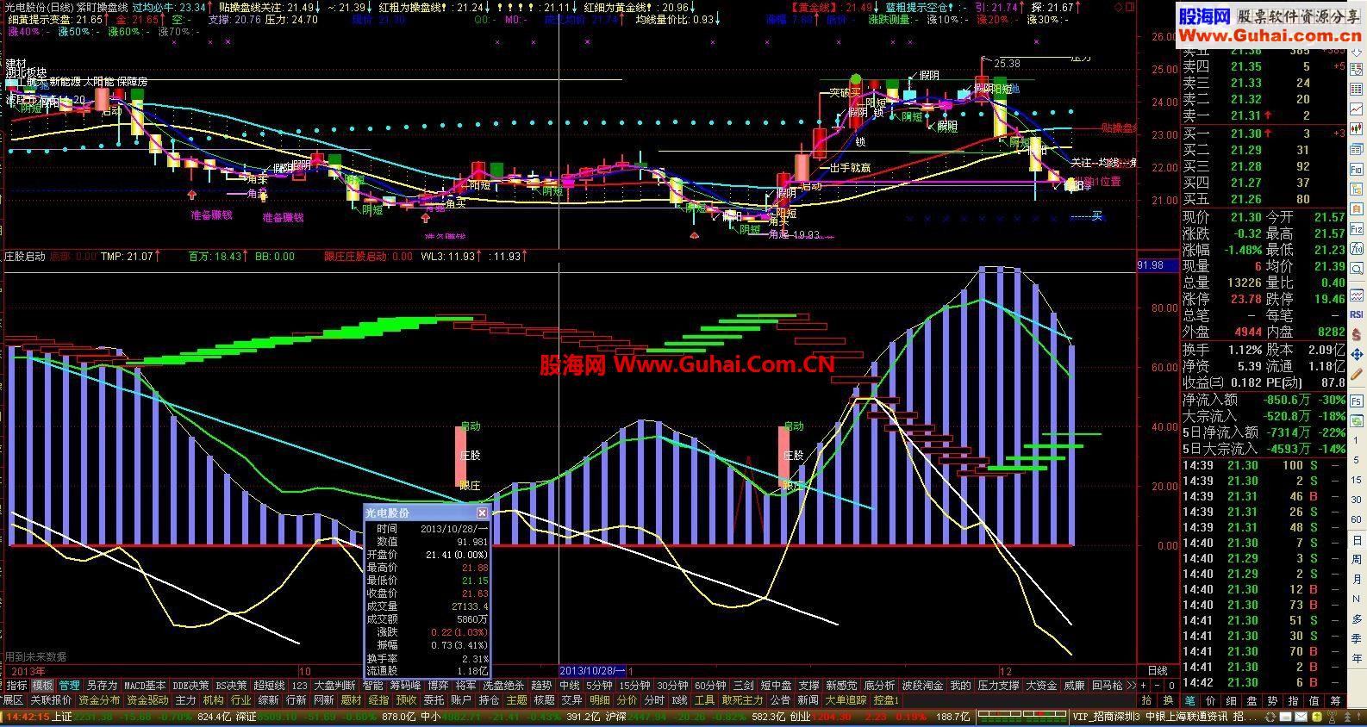Switch to the 模板 template tab

tap(43, 686)
